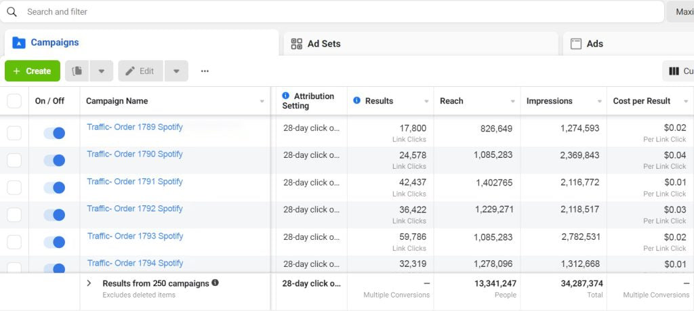This screenshot has height=311, width=694.
Task: Check the select-all campaigns checkbox
Action: 14,101
